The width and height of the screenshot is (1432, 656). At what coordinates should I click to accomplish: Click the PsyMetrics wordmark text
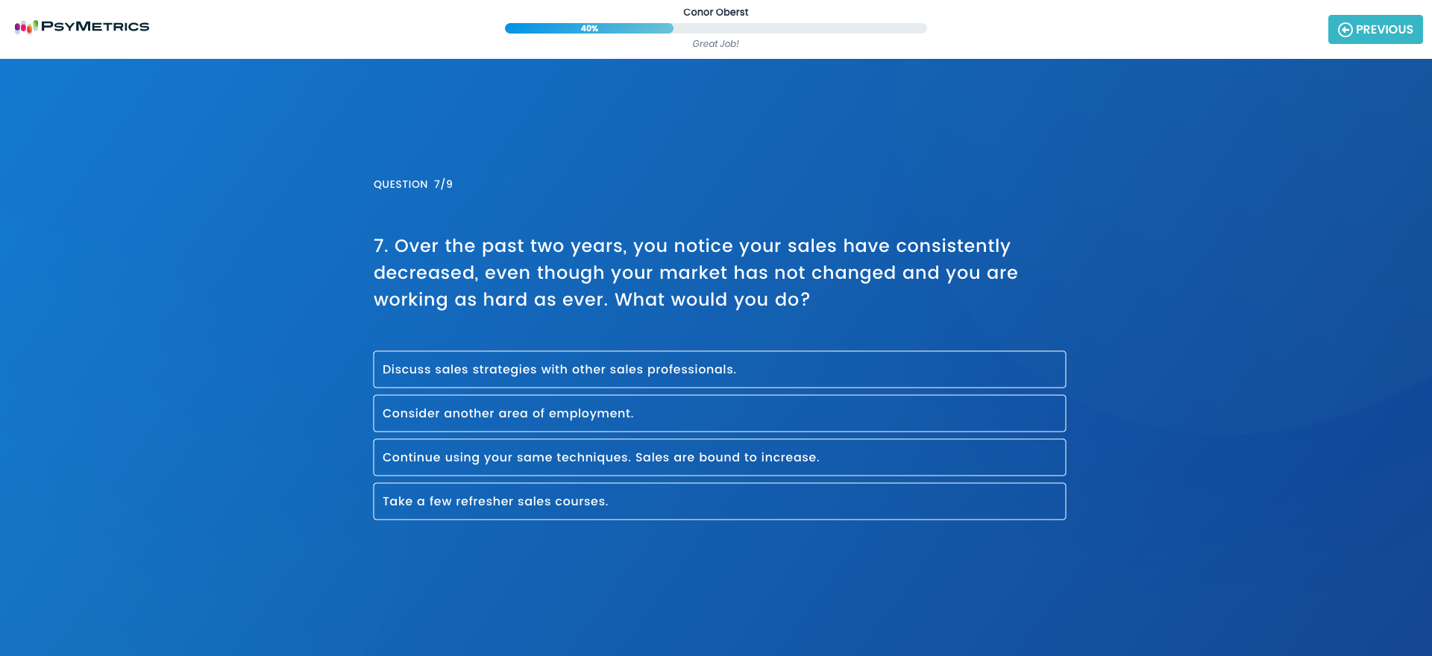(95, 27)
